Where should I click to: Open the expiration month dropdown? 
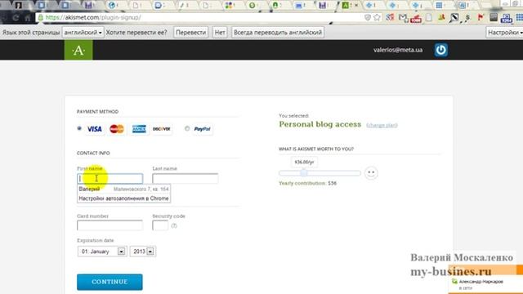pos(102,252)
